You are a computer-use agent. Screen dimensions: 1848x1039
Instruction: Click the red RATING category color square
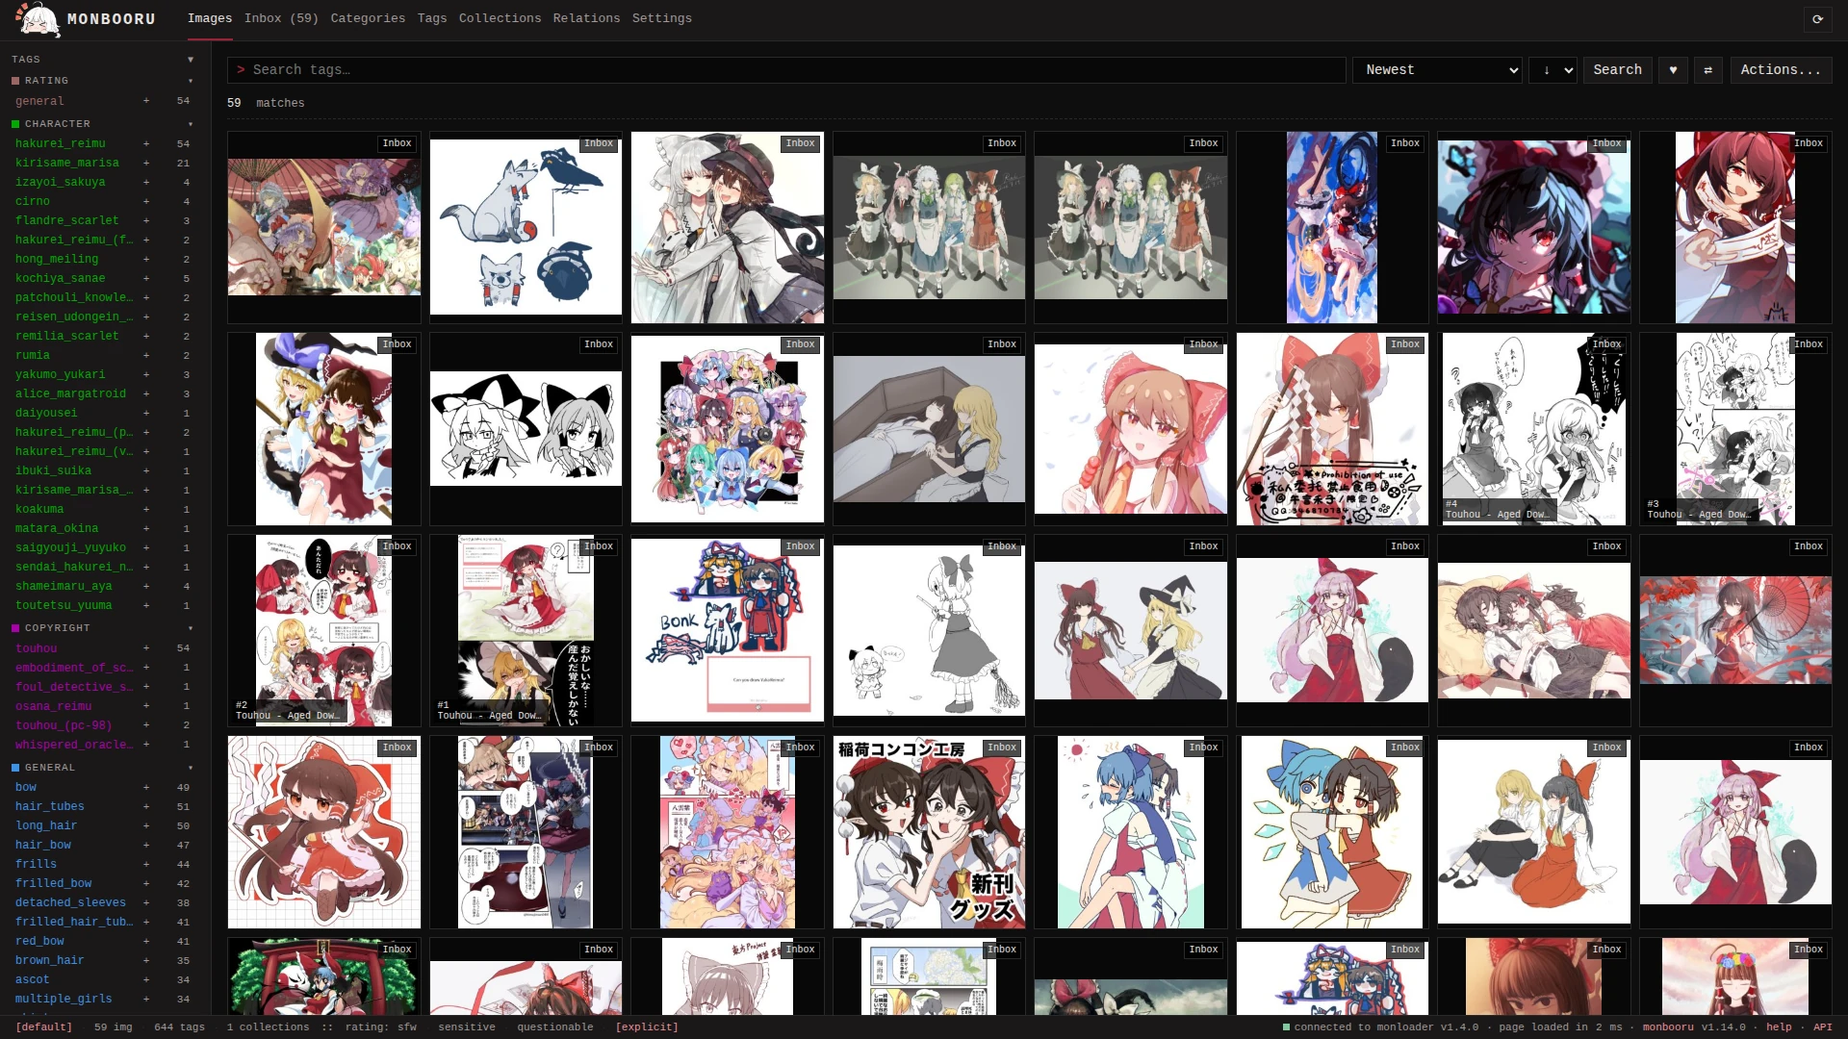point(15,81)
